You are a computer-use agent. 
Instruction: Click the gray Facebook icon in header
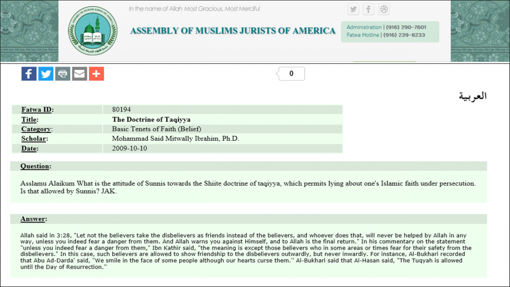click(368, 9)
